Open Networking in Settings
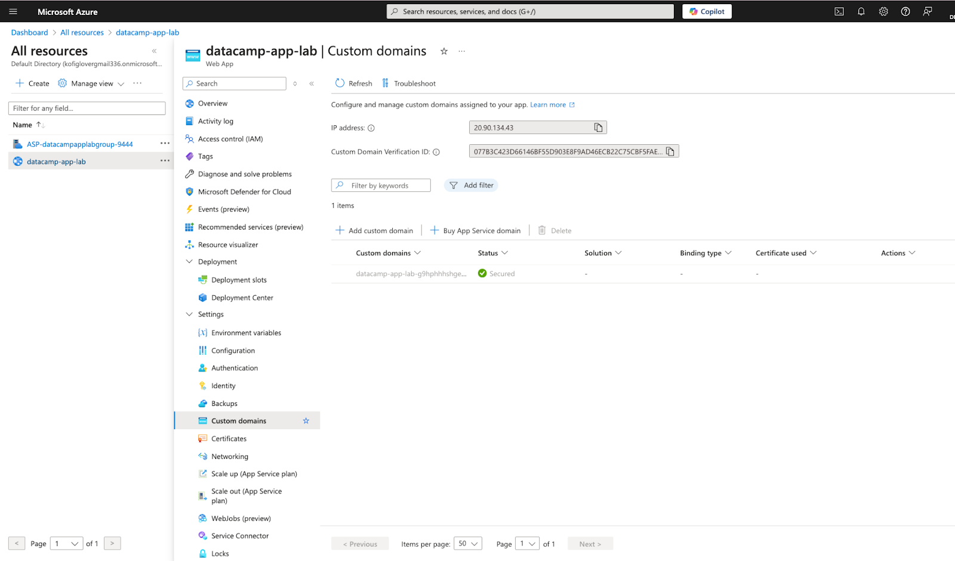The height and width of the screenshot is (561, 955). click(229, 457)
